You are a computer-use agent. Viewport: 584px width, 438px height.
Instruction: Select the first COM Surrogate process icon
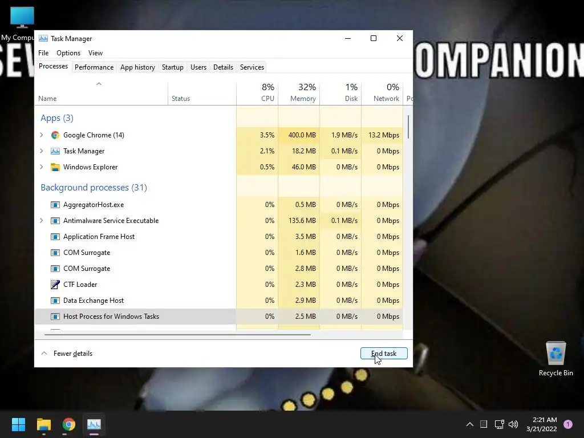point(55,253)
